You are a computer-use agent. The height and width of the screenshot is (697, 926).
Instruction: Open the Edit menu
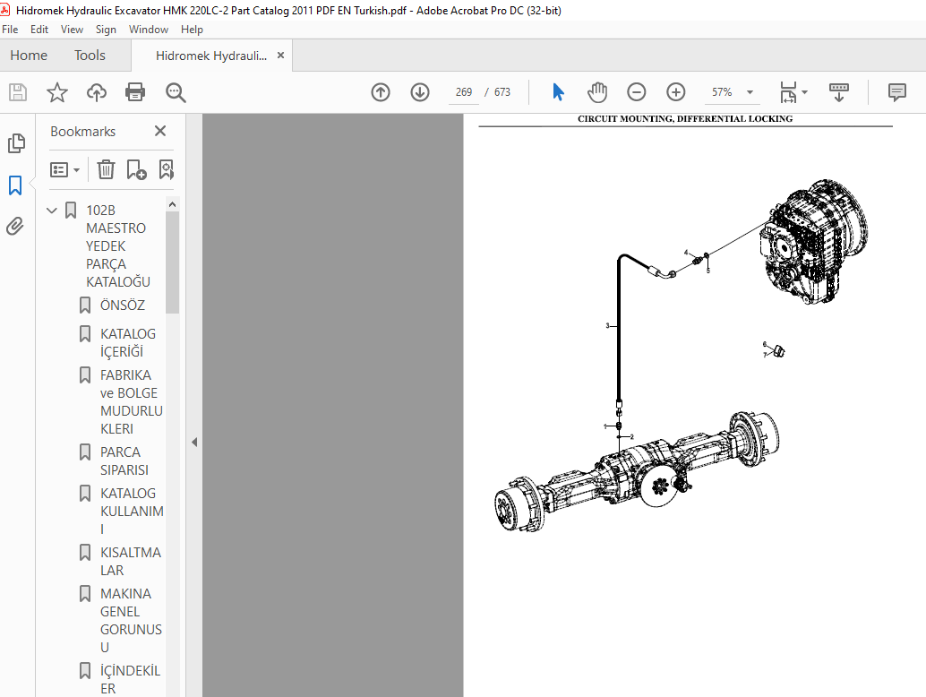(39, 30)
